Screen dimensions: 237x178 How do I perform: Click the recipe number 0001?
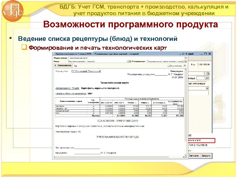[90, 94]
